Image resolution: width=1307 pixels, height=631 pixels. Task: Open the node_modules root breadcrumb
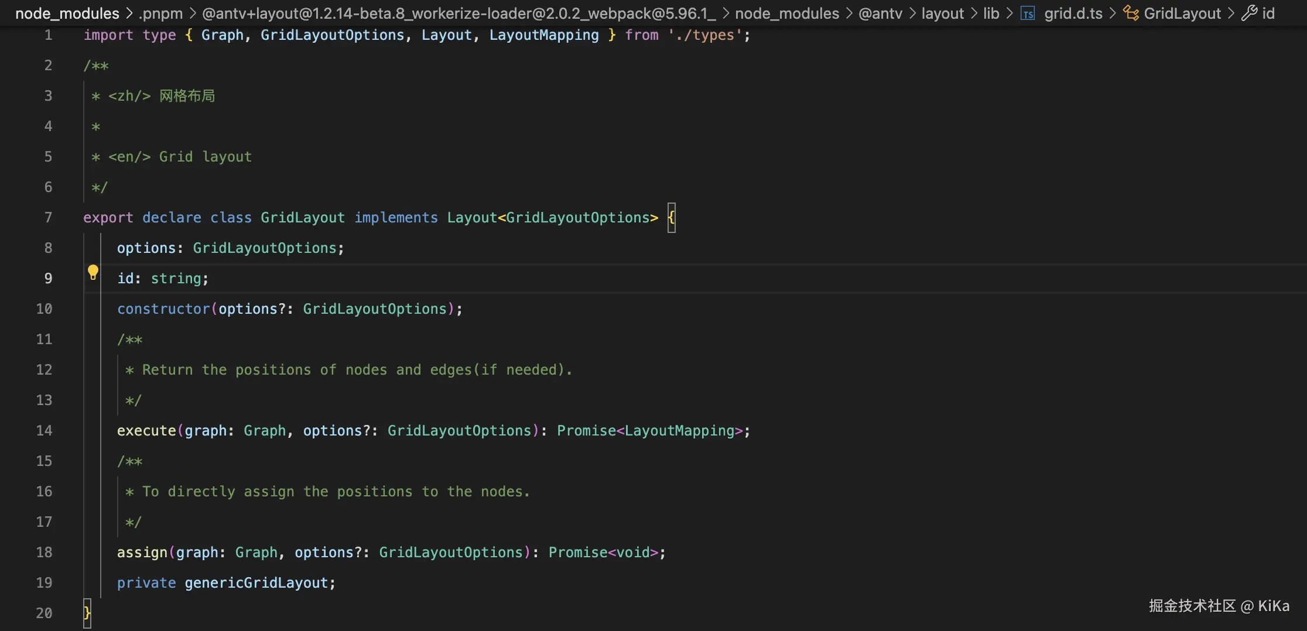pyautogui.click(x=67, y=13)
